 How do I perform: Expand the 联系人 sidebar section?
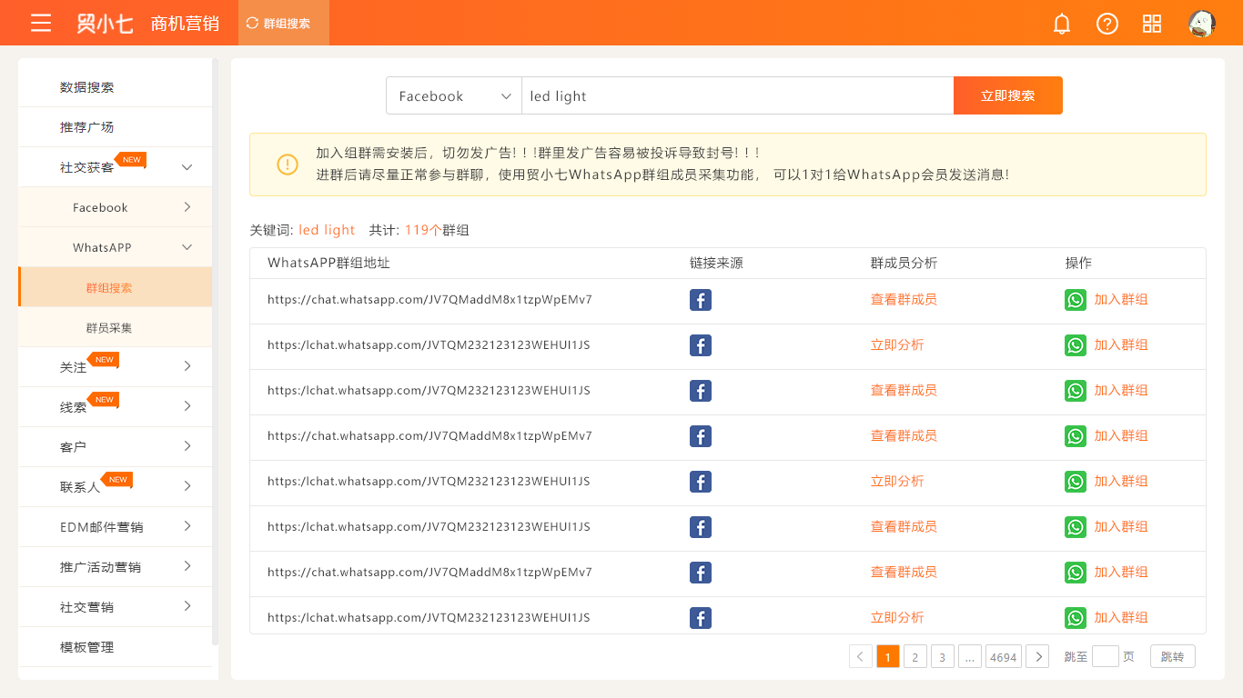[187, 486]
